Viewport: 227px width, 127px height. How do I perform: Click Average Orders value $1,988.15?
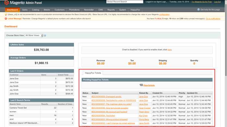coord(41,63)
